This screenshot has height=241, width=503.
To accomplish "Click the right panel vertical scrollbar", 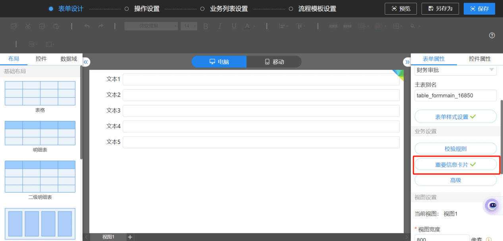I will [501, 137].
